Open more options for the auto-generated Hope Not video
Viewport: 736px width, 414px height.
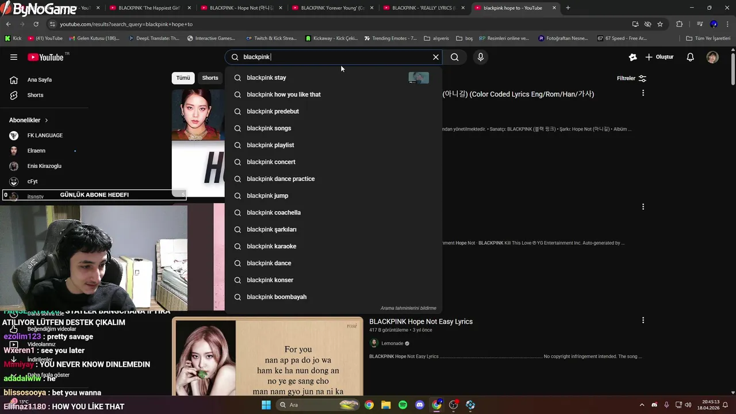(x=643, y=206)
